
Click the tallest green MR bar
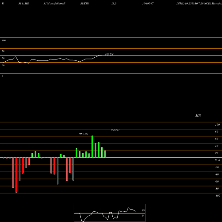92,147
